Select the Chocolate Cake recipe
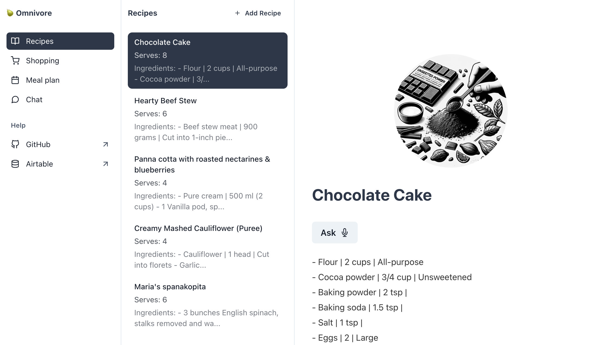 coord(208,60)
